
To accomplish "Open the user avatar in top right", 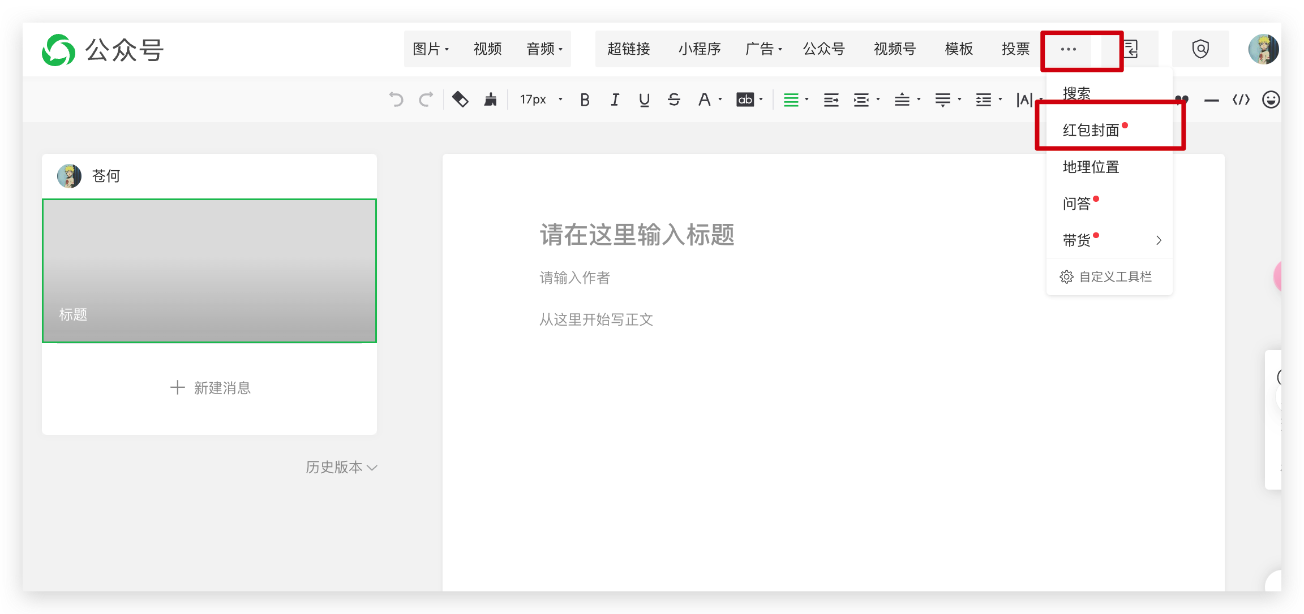I will (1263, 49).
